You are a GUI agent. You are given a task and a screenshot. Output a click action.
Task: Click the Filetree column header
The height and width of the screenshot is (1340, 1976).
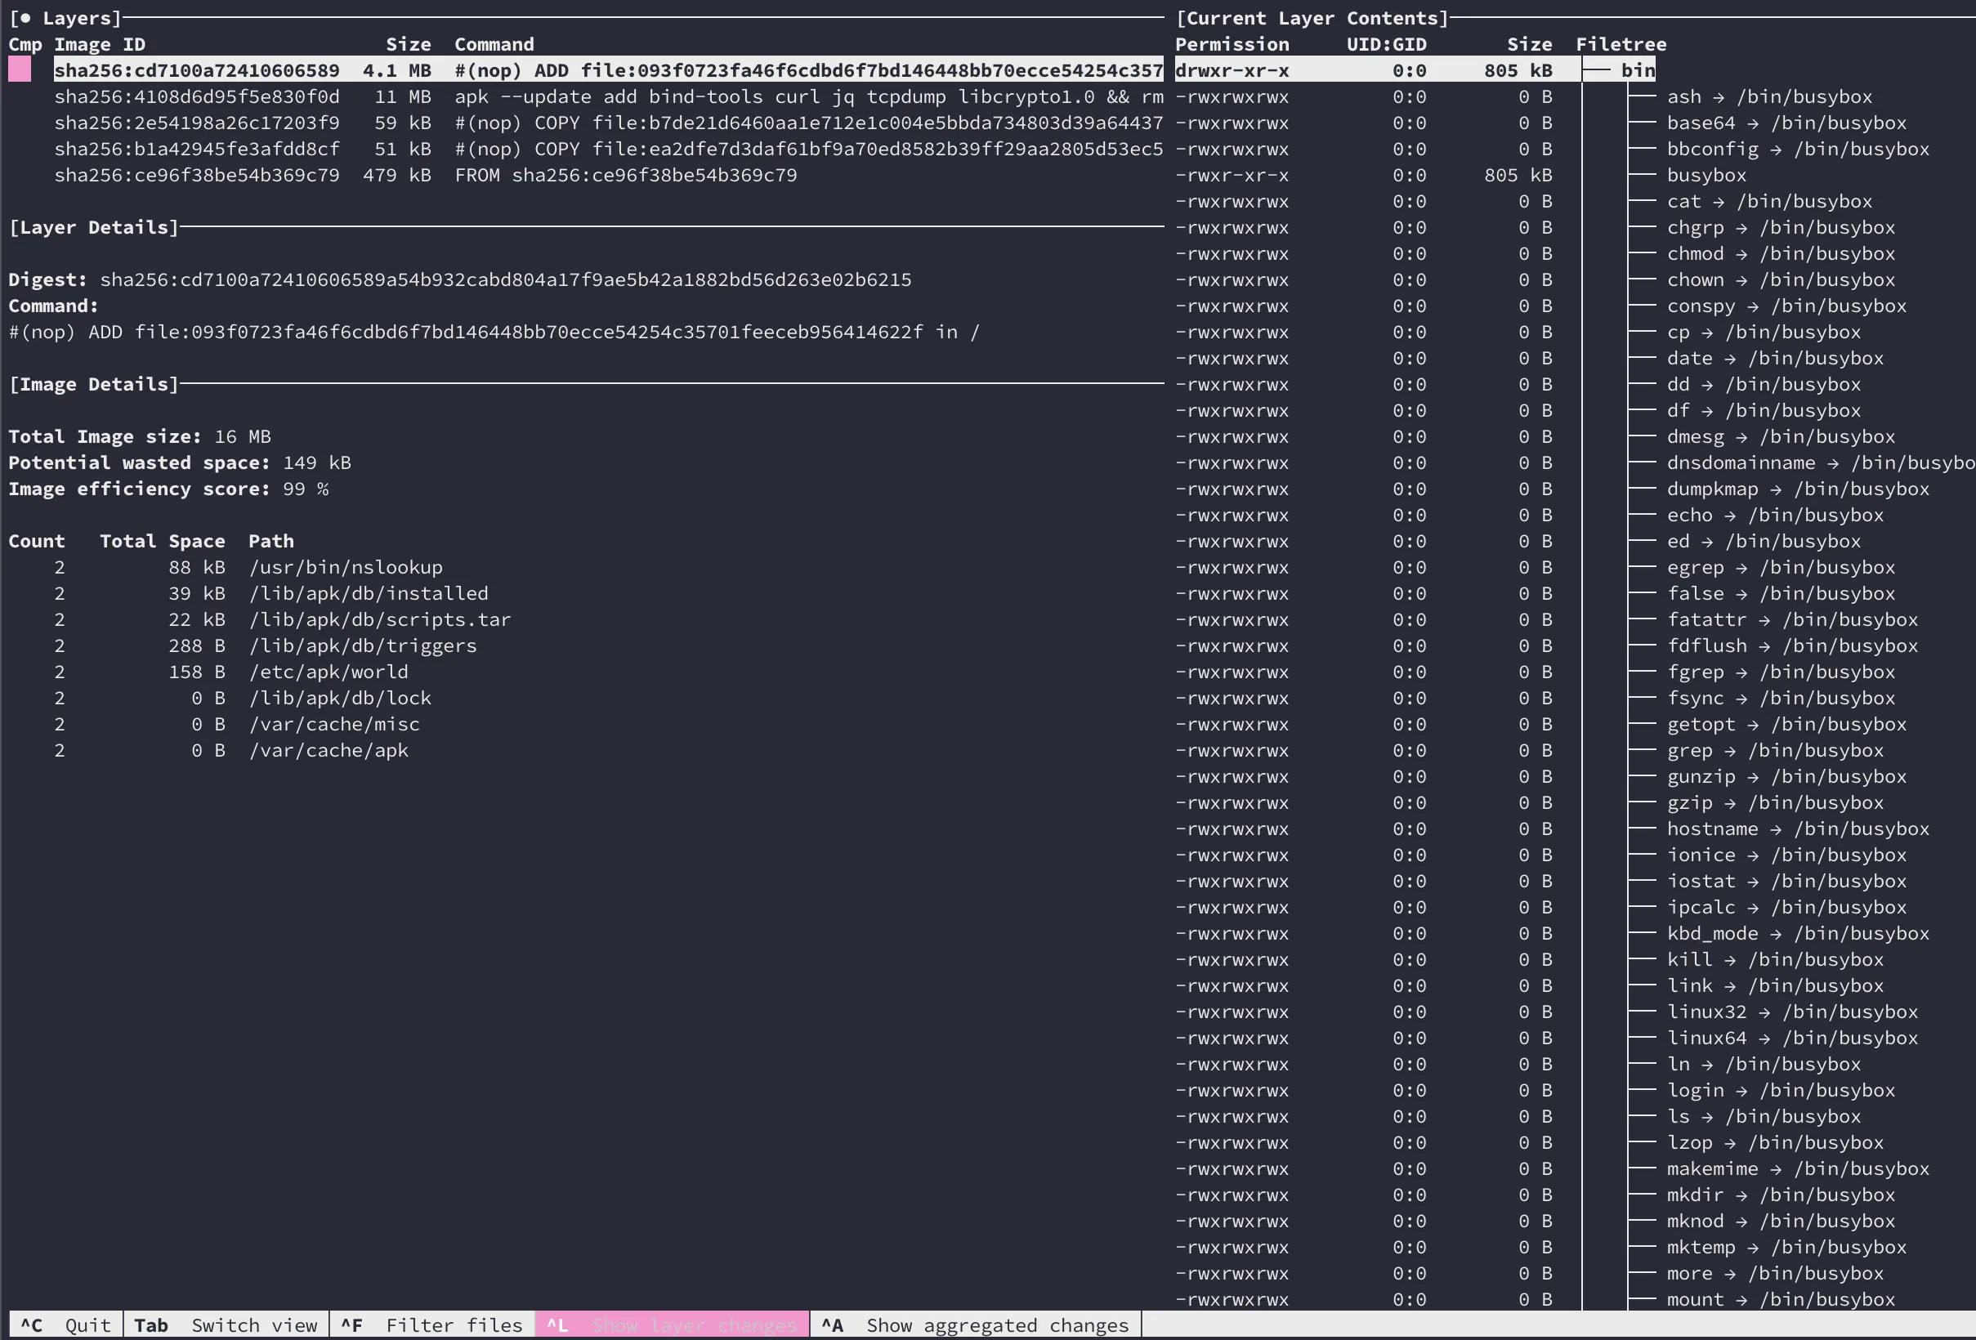[1621, 44]
